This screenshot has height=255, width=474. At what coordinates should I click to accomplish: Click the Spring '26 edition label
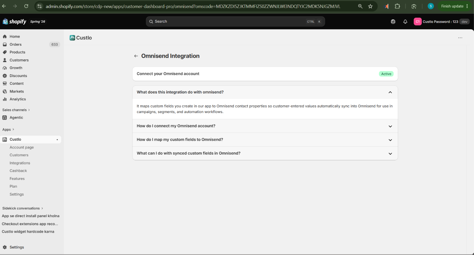click(x=38, y=22)
